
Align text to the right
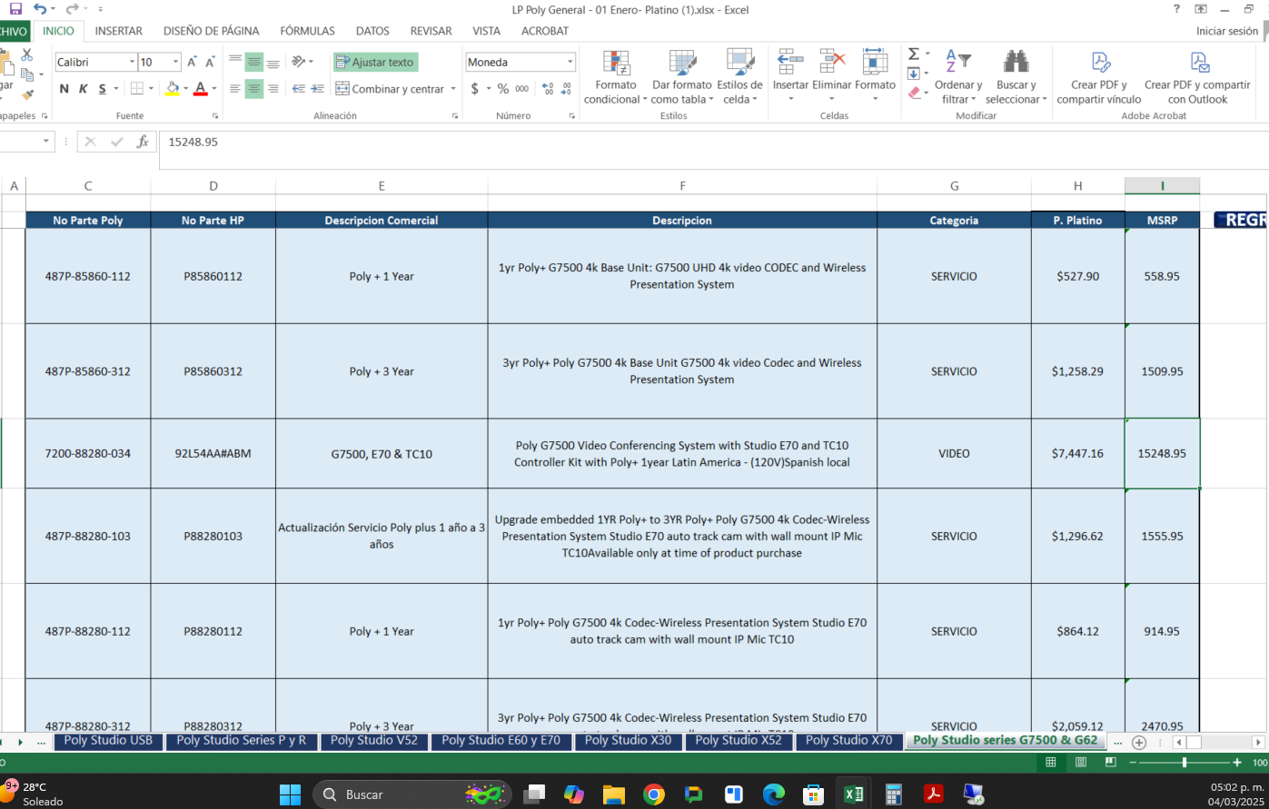(273, 89)
